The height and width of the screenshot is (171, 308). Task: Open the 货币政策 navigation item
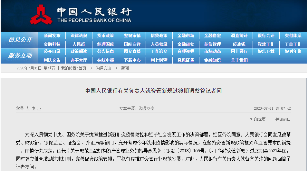pyautogui.click(x=105, y=36)
